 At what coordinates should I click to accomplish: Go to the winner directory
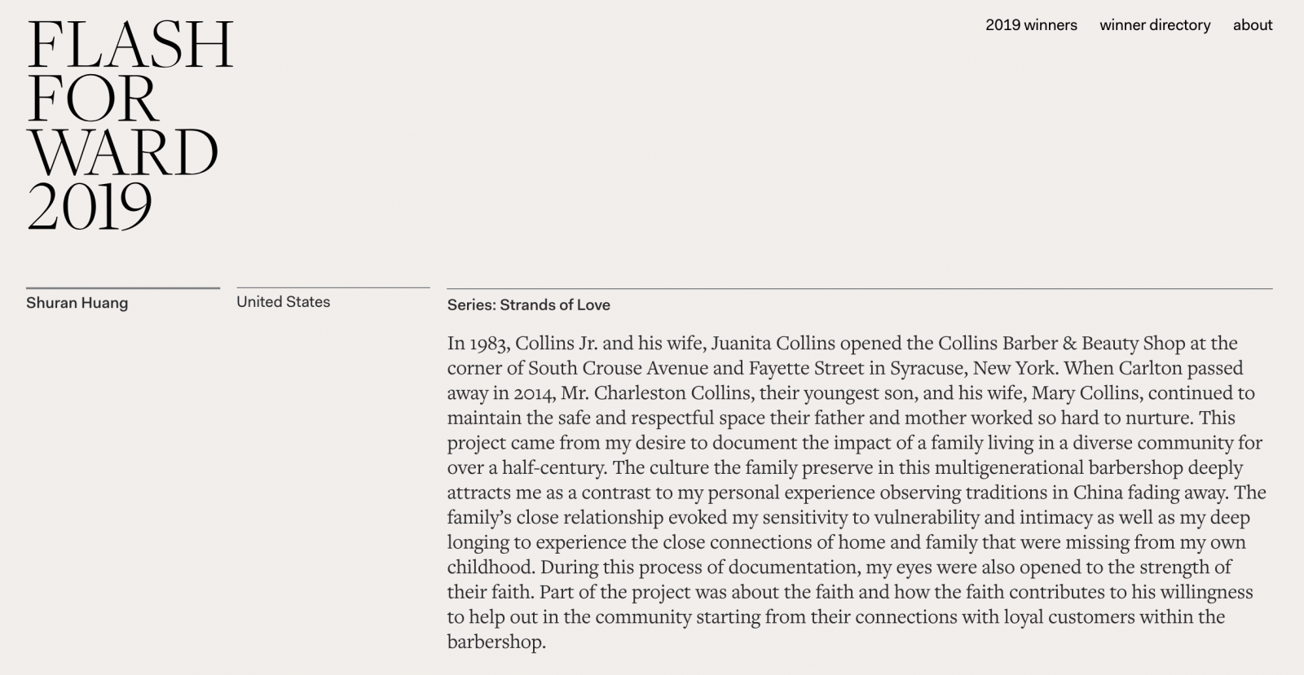point(1155,25)
